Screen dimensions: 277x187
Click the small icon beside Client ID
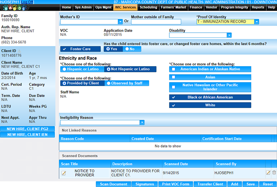click(19, 51)
